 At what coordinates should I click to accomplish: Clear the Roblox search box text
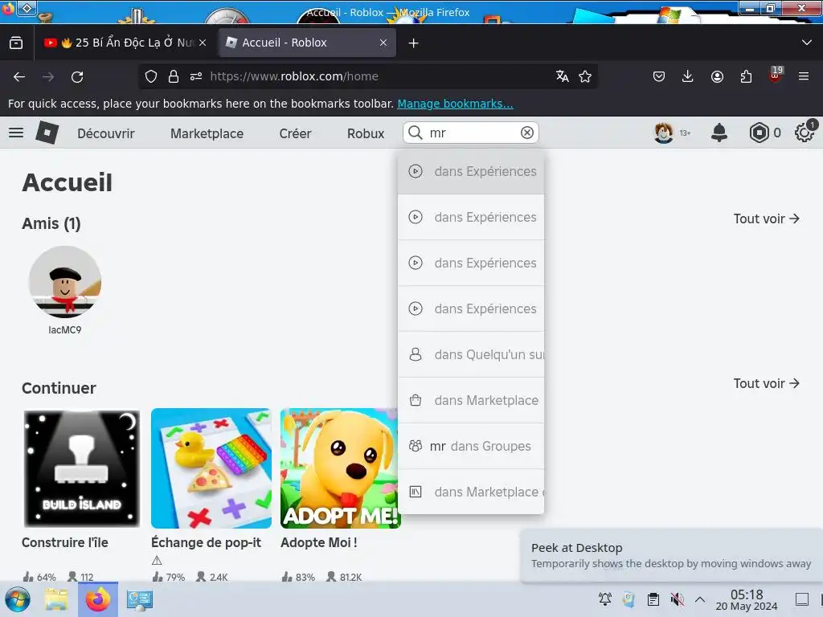[527, 133]
